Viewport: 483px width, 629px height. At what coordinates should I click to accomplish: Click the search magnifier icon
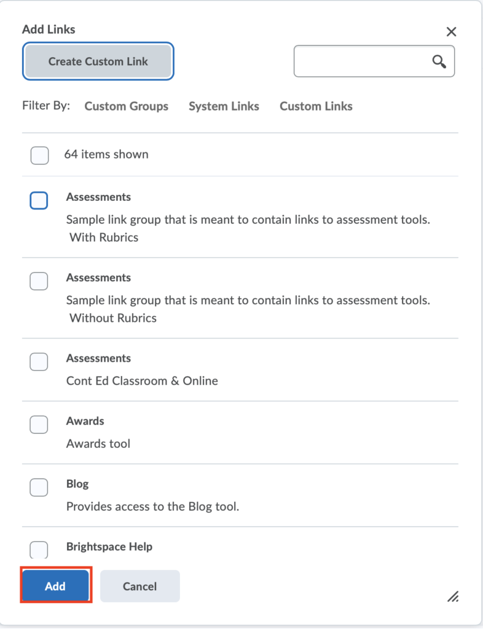pos(439,61)
